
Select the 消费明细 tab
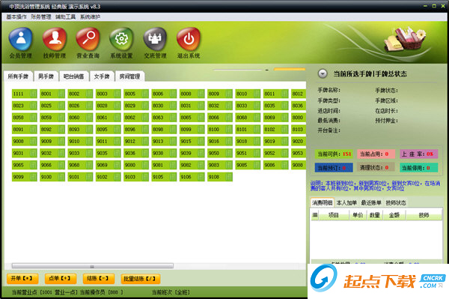(322, 202)
